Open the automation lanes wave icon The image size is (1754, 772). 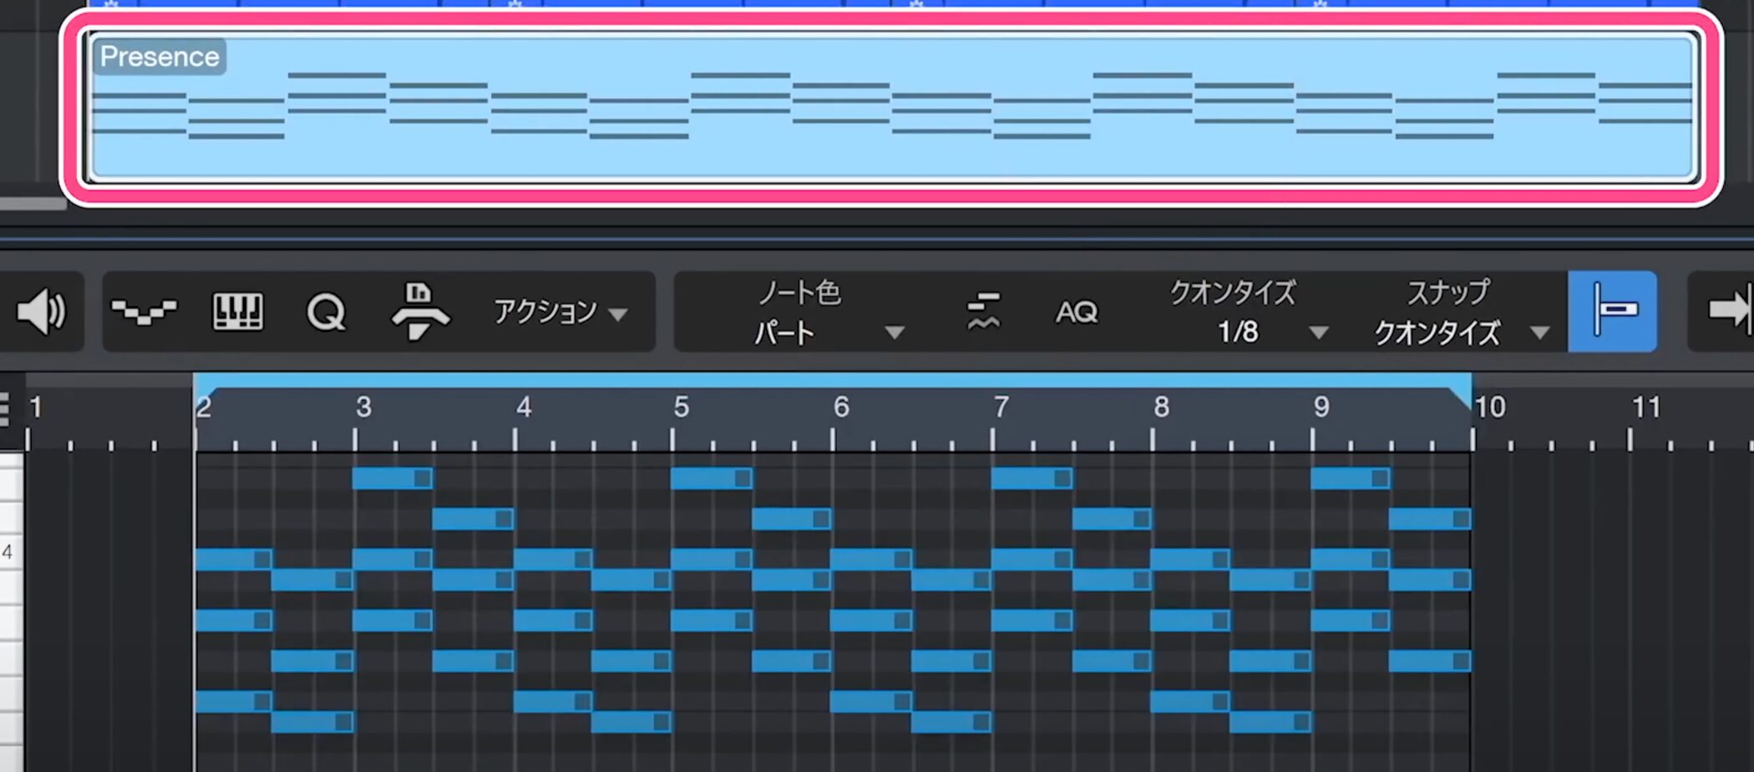(144, 312)
